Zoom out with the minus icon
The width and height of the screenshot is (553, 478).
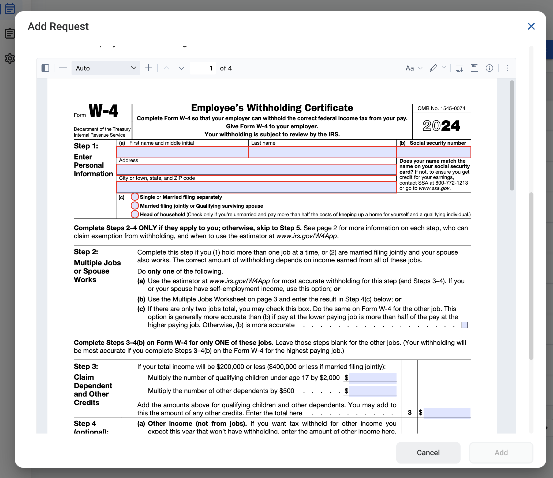point(63,68)
